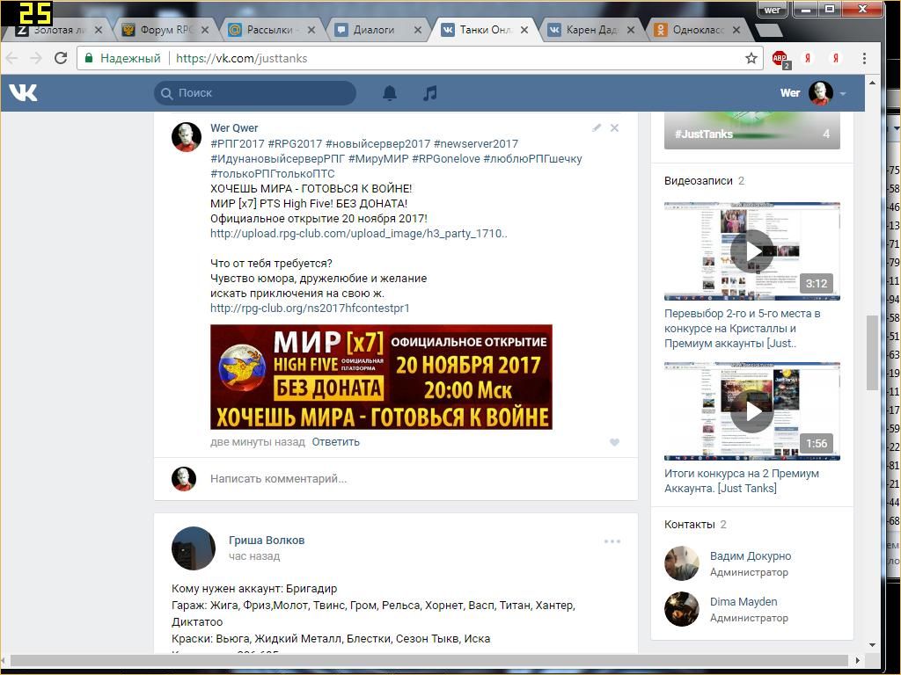Like Wer Qwer comment with heart icon
901x675 pixels.
(x=614, y=442)
